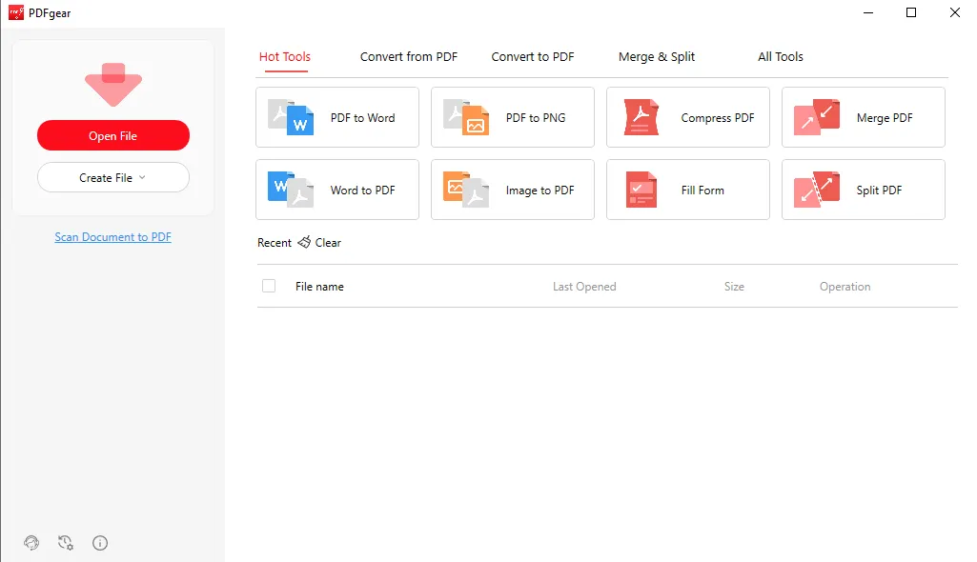Click the PDF to PNG icon

tap(466, 117)
